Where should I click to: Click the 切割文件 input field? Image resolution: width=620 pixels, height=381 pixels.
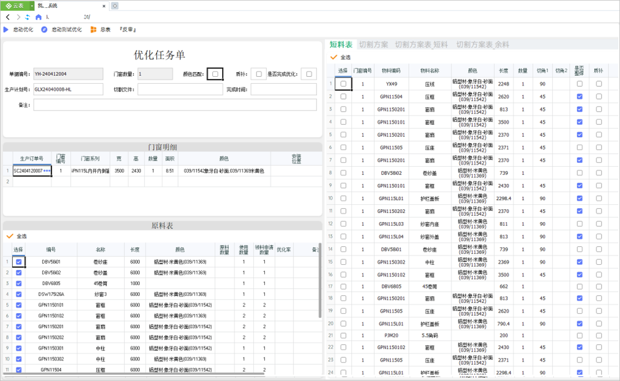[x=180, y=89]
